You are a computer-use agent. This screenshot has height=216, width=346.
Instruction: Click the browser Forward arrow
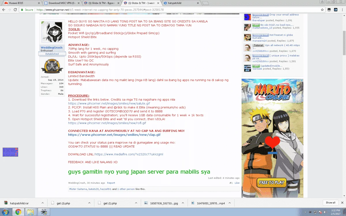click(x=10, y=10)
